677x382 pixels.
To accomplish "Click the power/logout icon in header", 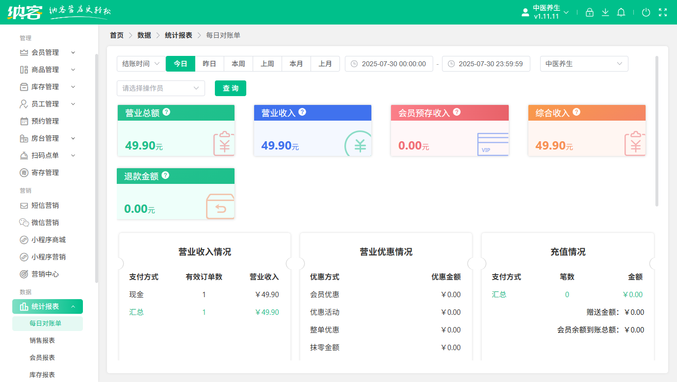I will pyautogui.click(x=646, y=12).
